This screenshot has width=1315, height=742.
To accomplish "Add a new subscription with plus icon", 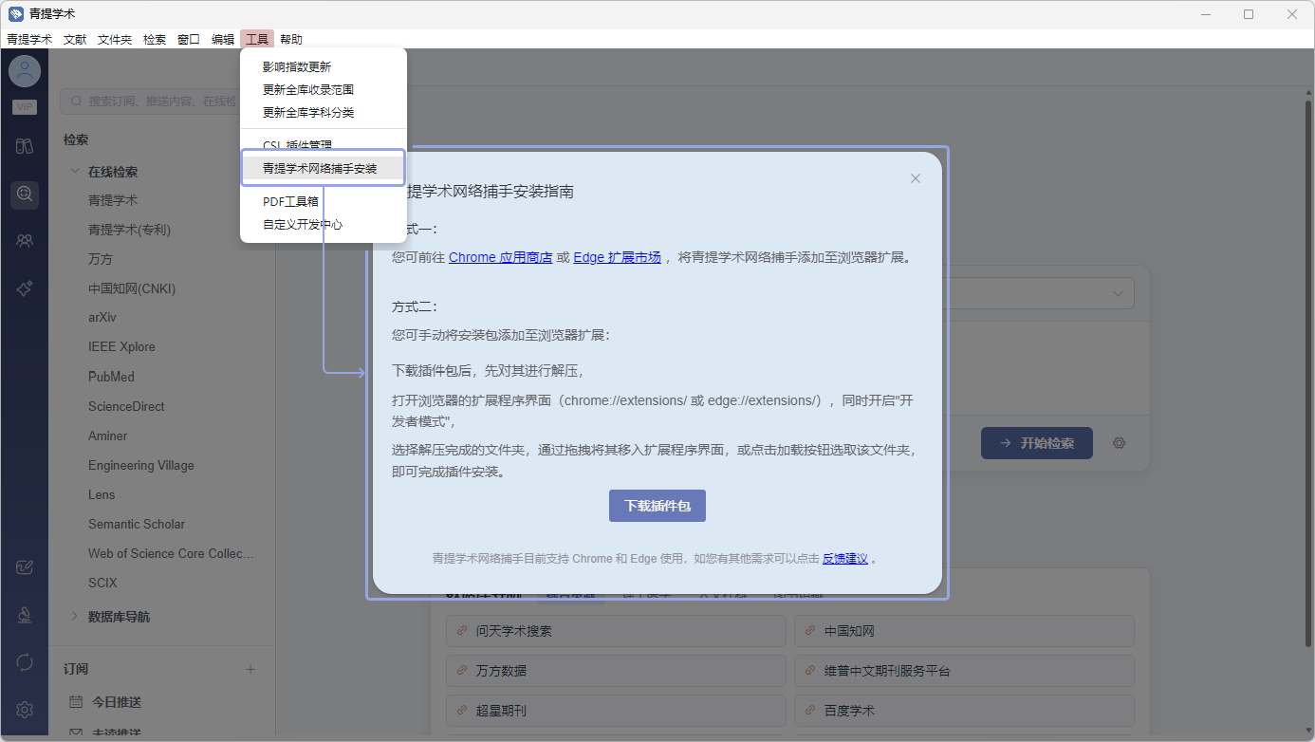I will pos(250,669).
